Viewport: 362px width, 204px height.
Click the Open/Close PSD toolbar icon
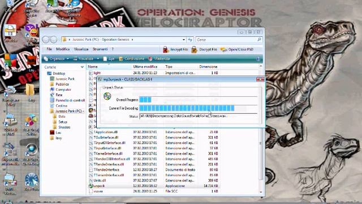point(224,49)
